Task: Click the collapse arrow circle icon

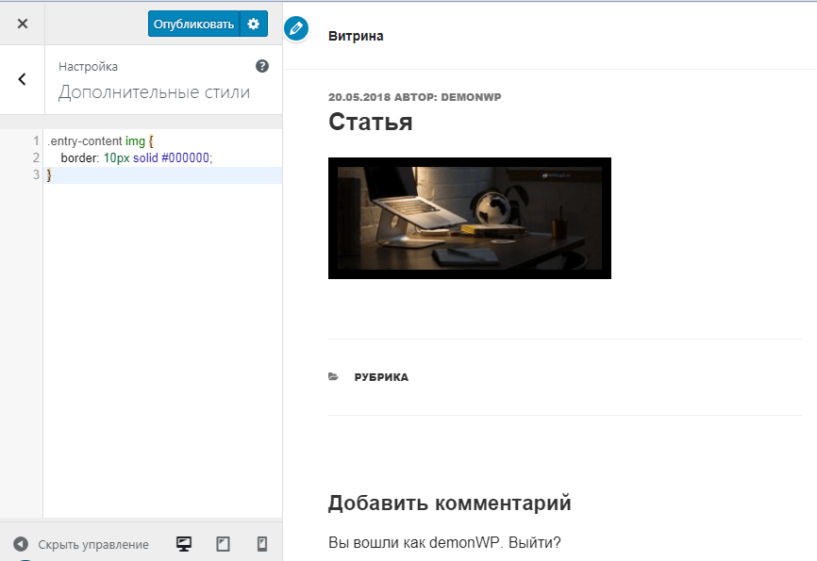Action: point(21,544)
